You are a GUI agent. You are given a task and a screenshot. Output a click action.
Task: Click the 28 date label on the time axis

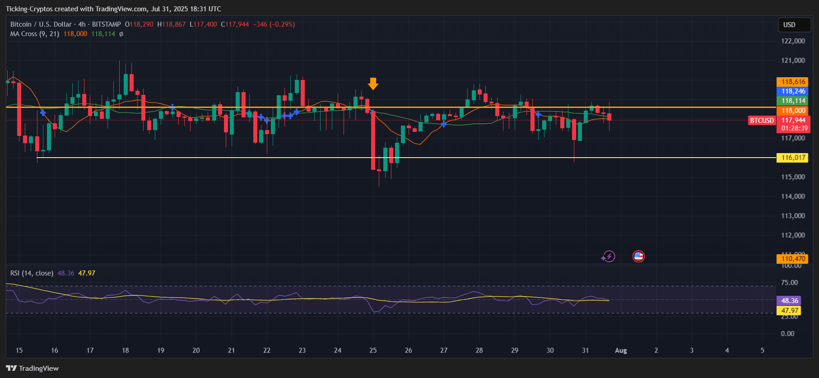[x=479, y=350]
